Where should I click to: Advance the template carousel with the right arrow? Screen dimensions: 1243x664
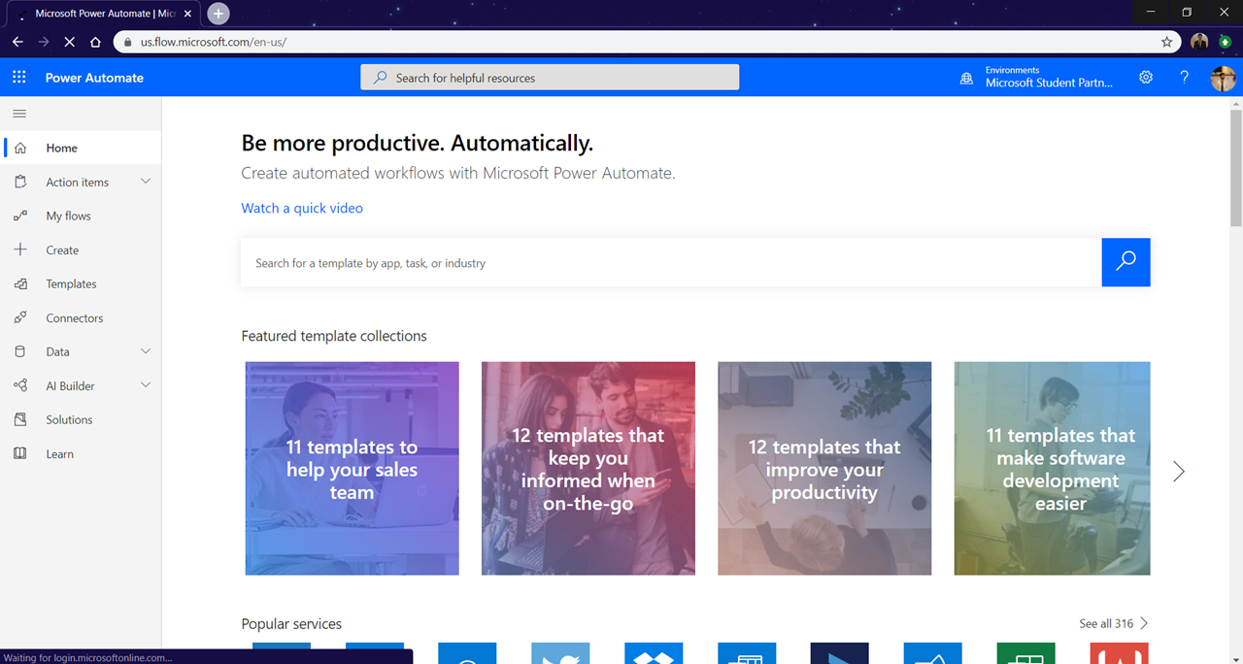click(1177, 471)
